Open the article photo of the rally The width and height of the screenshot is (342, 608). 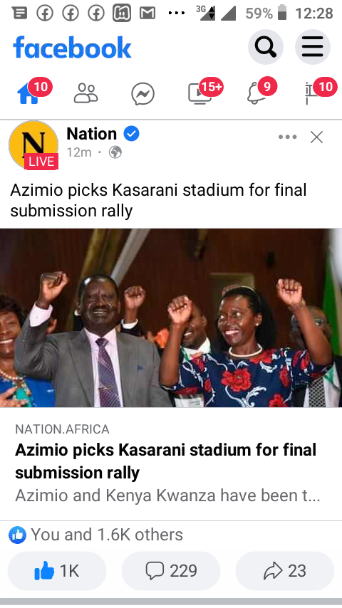[x=171, y=318]
